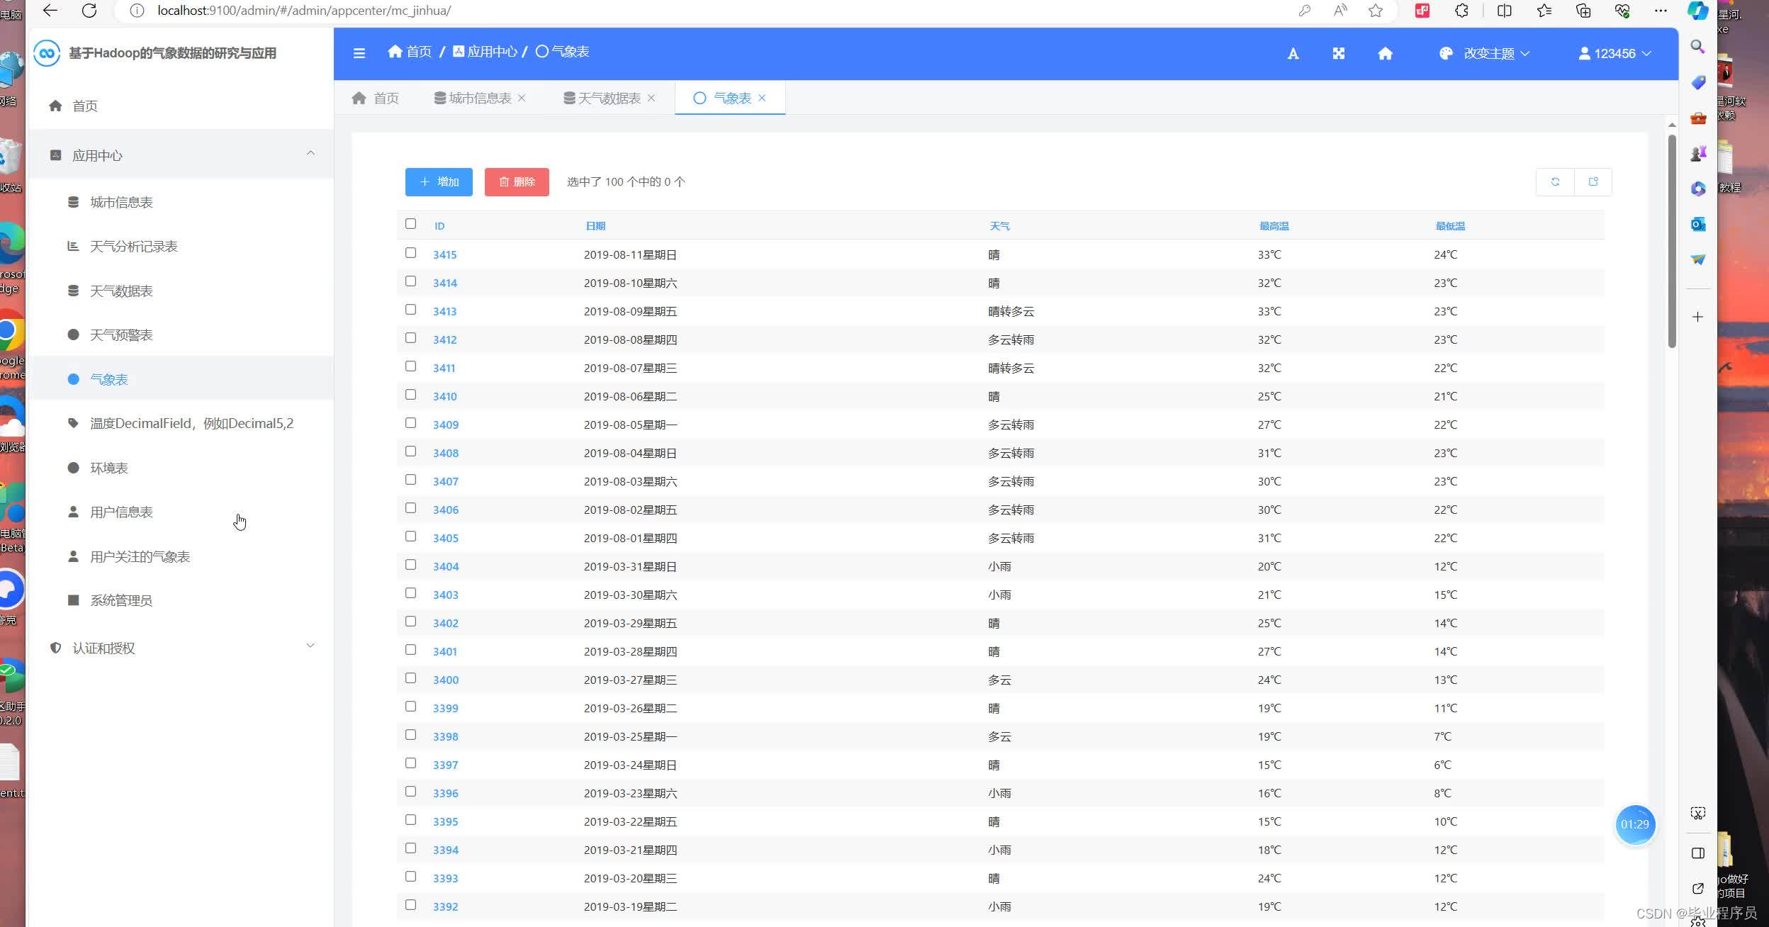The height and width of the screenshot is (927, 1769).
Task: Click the hamburger menu collapse icon
Action: click(x=359, y=53)
